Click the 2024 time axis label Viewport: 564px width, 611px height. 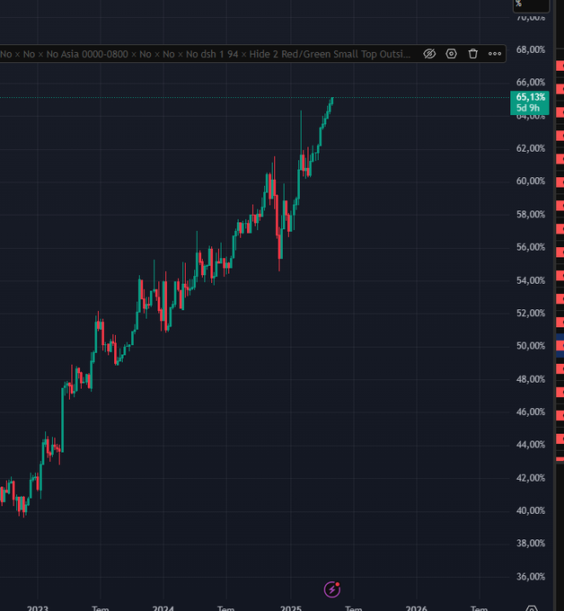163,608
